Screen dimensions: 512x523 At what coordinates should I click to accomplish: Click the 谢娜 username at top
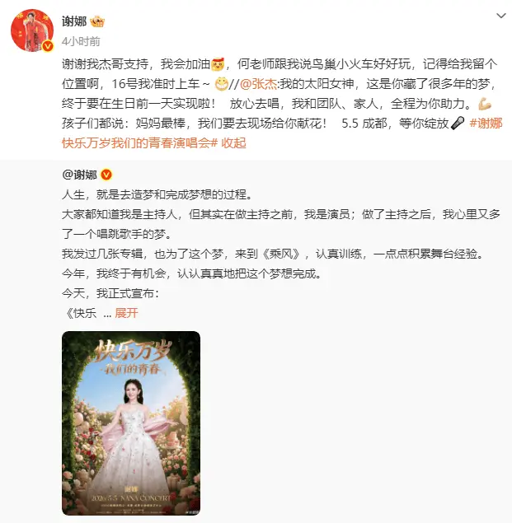74,21
